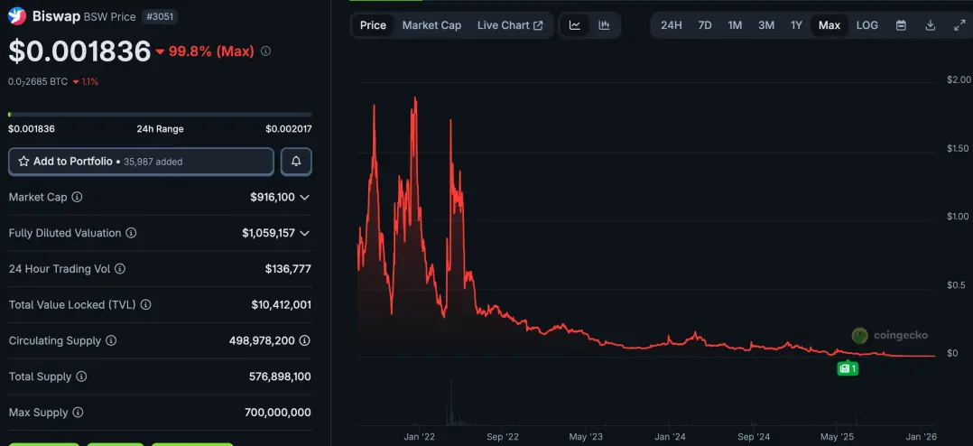
Task: Click the Jan '22 axis label
Action: 420,437
